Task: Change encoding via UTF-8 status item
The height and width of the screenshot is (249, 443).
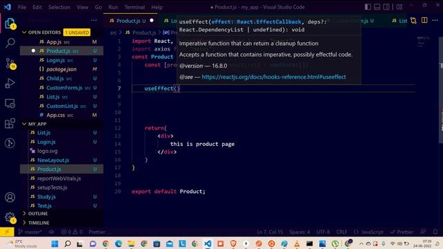Action: coord(323,232)
